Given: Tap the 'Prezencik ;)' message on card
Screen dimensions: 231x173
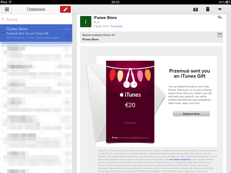Looking at the screenshot, I should (x=130, y=123).
